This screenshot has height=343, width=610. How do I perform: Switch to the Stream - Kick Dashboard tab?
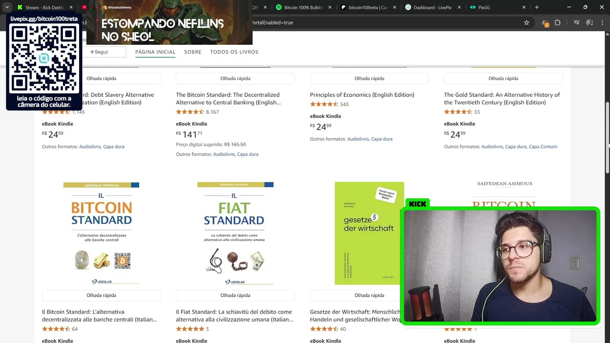point(45,7)
